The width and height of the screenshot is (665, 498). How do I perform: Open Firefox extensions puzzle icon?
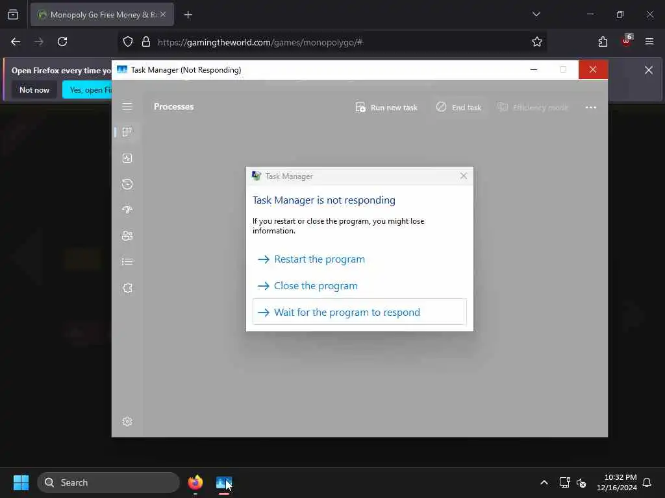[x=603, y=42]
